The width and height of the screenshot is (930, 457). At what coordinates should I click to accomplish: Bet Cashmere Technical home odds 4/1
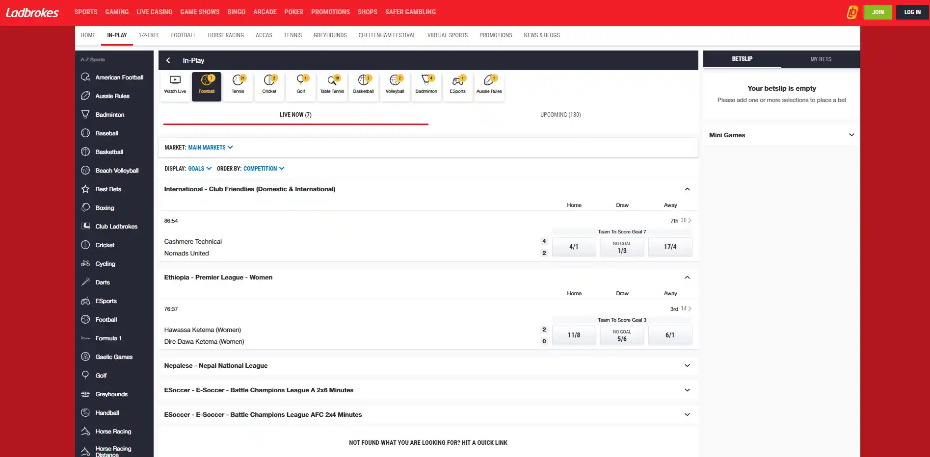574,247
